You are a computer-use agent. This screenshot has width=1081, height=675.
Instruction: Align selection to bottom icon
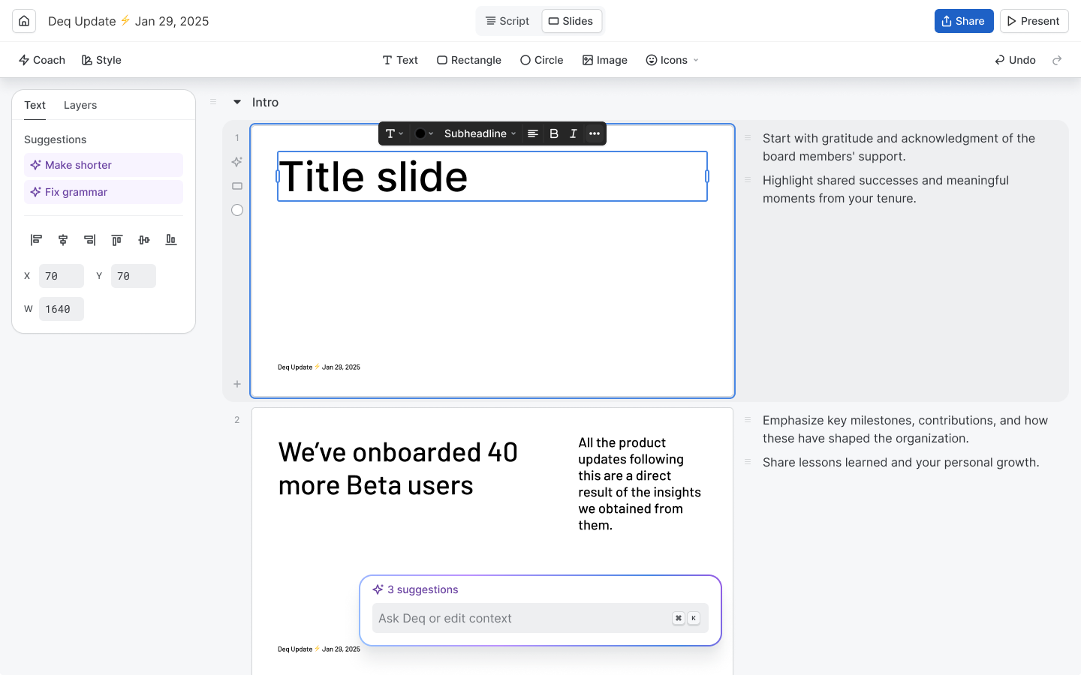click(x=171, y=240)
